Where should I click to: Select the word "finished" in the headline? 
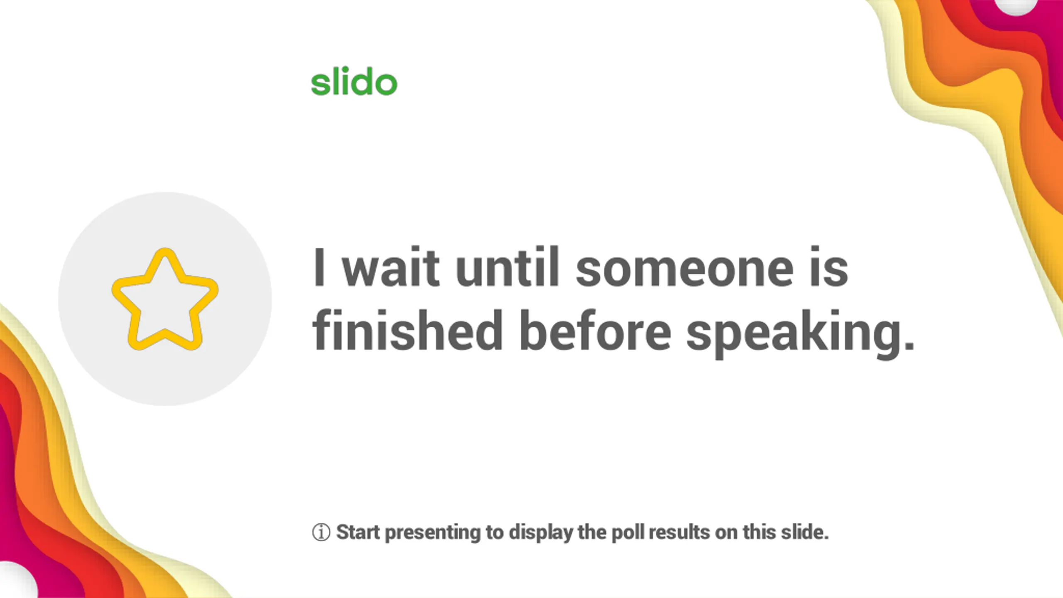click(408, 331)
